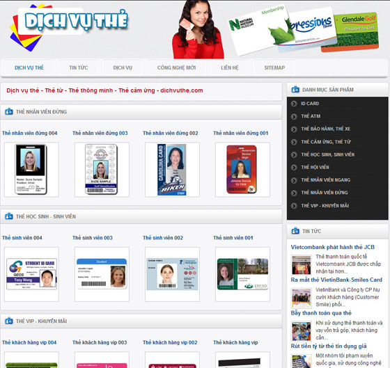Open Thẻ nhân viên đứng 003 link

100,133
